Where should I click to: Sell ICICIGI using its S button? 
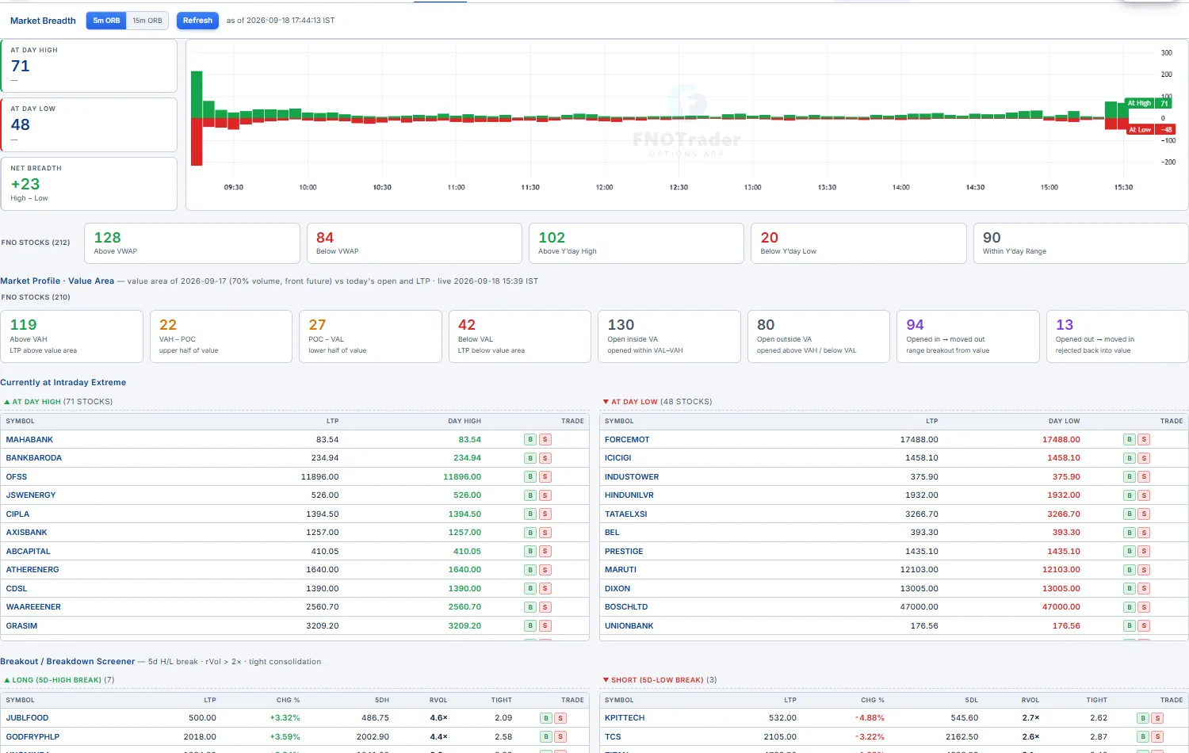(1144, 458)
